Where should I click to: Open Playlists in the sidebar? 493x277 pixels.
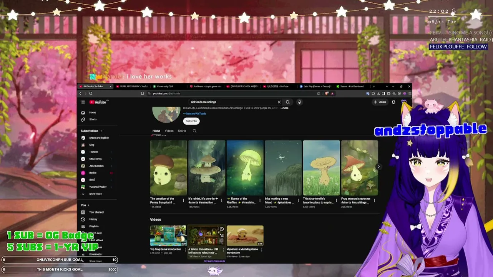click(x=94, y=226)
